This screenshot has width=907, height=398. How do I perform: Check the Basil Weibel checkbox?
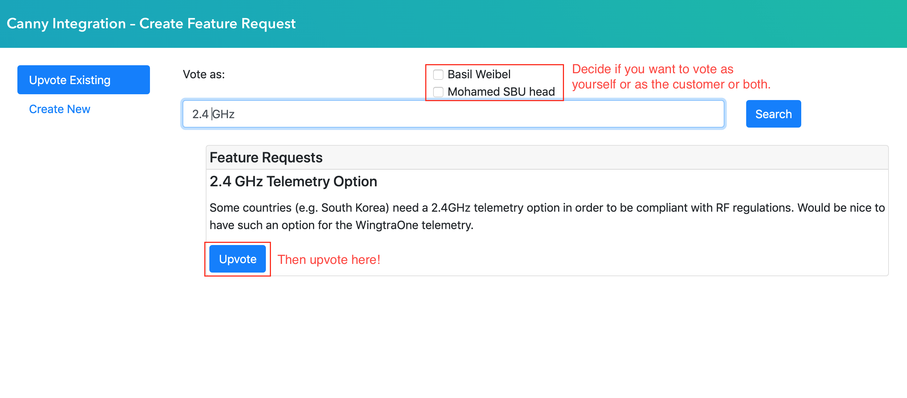click(438, 75)
